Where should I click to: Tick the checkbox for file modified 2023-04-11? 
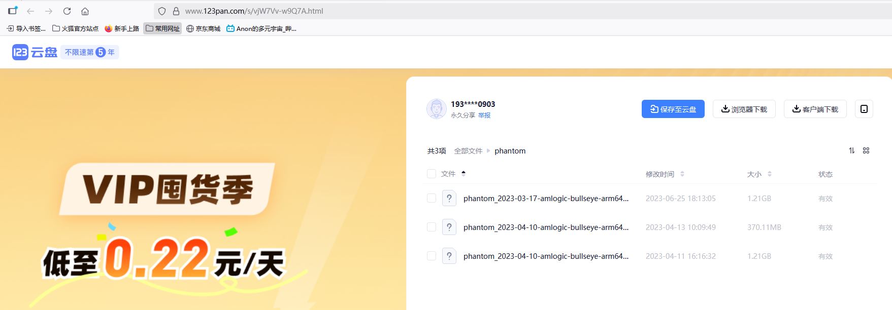[432, 256]
